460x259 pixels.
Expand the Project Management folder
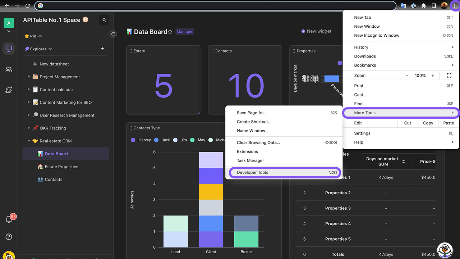(29, 77)
